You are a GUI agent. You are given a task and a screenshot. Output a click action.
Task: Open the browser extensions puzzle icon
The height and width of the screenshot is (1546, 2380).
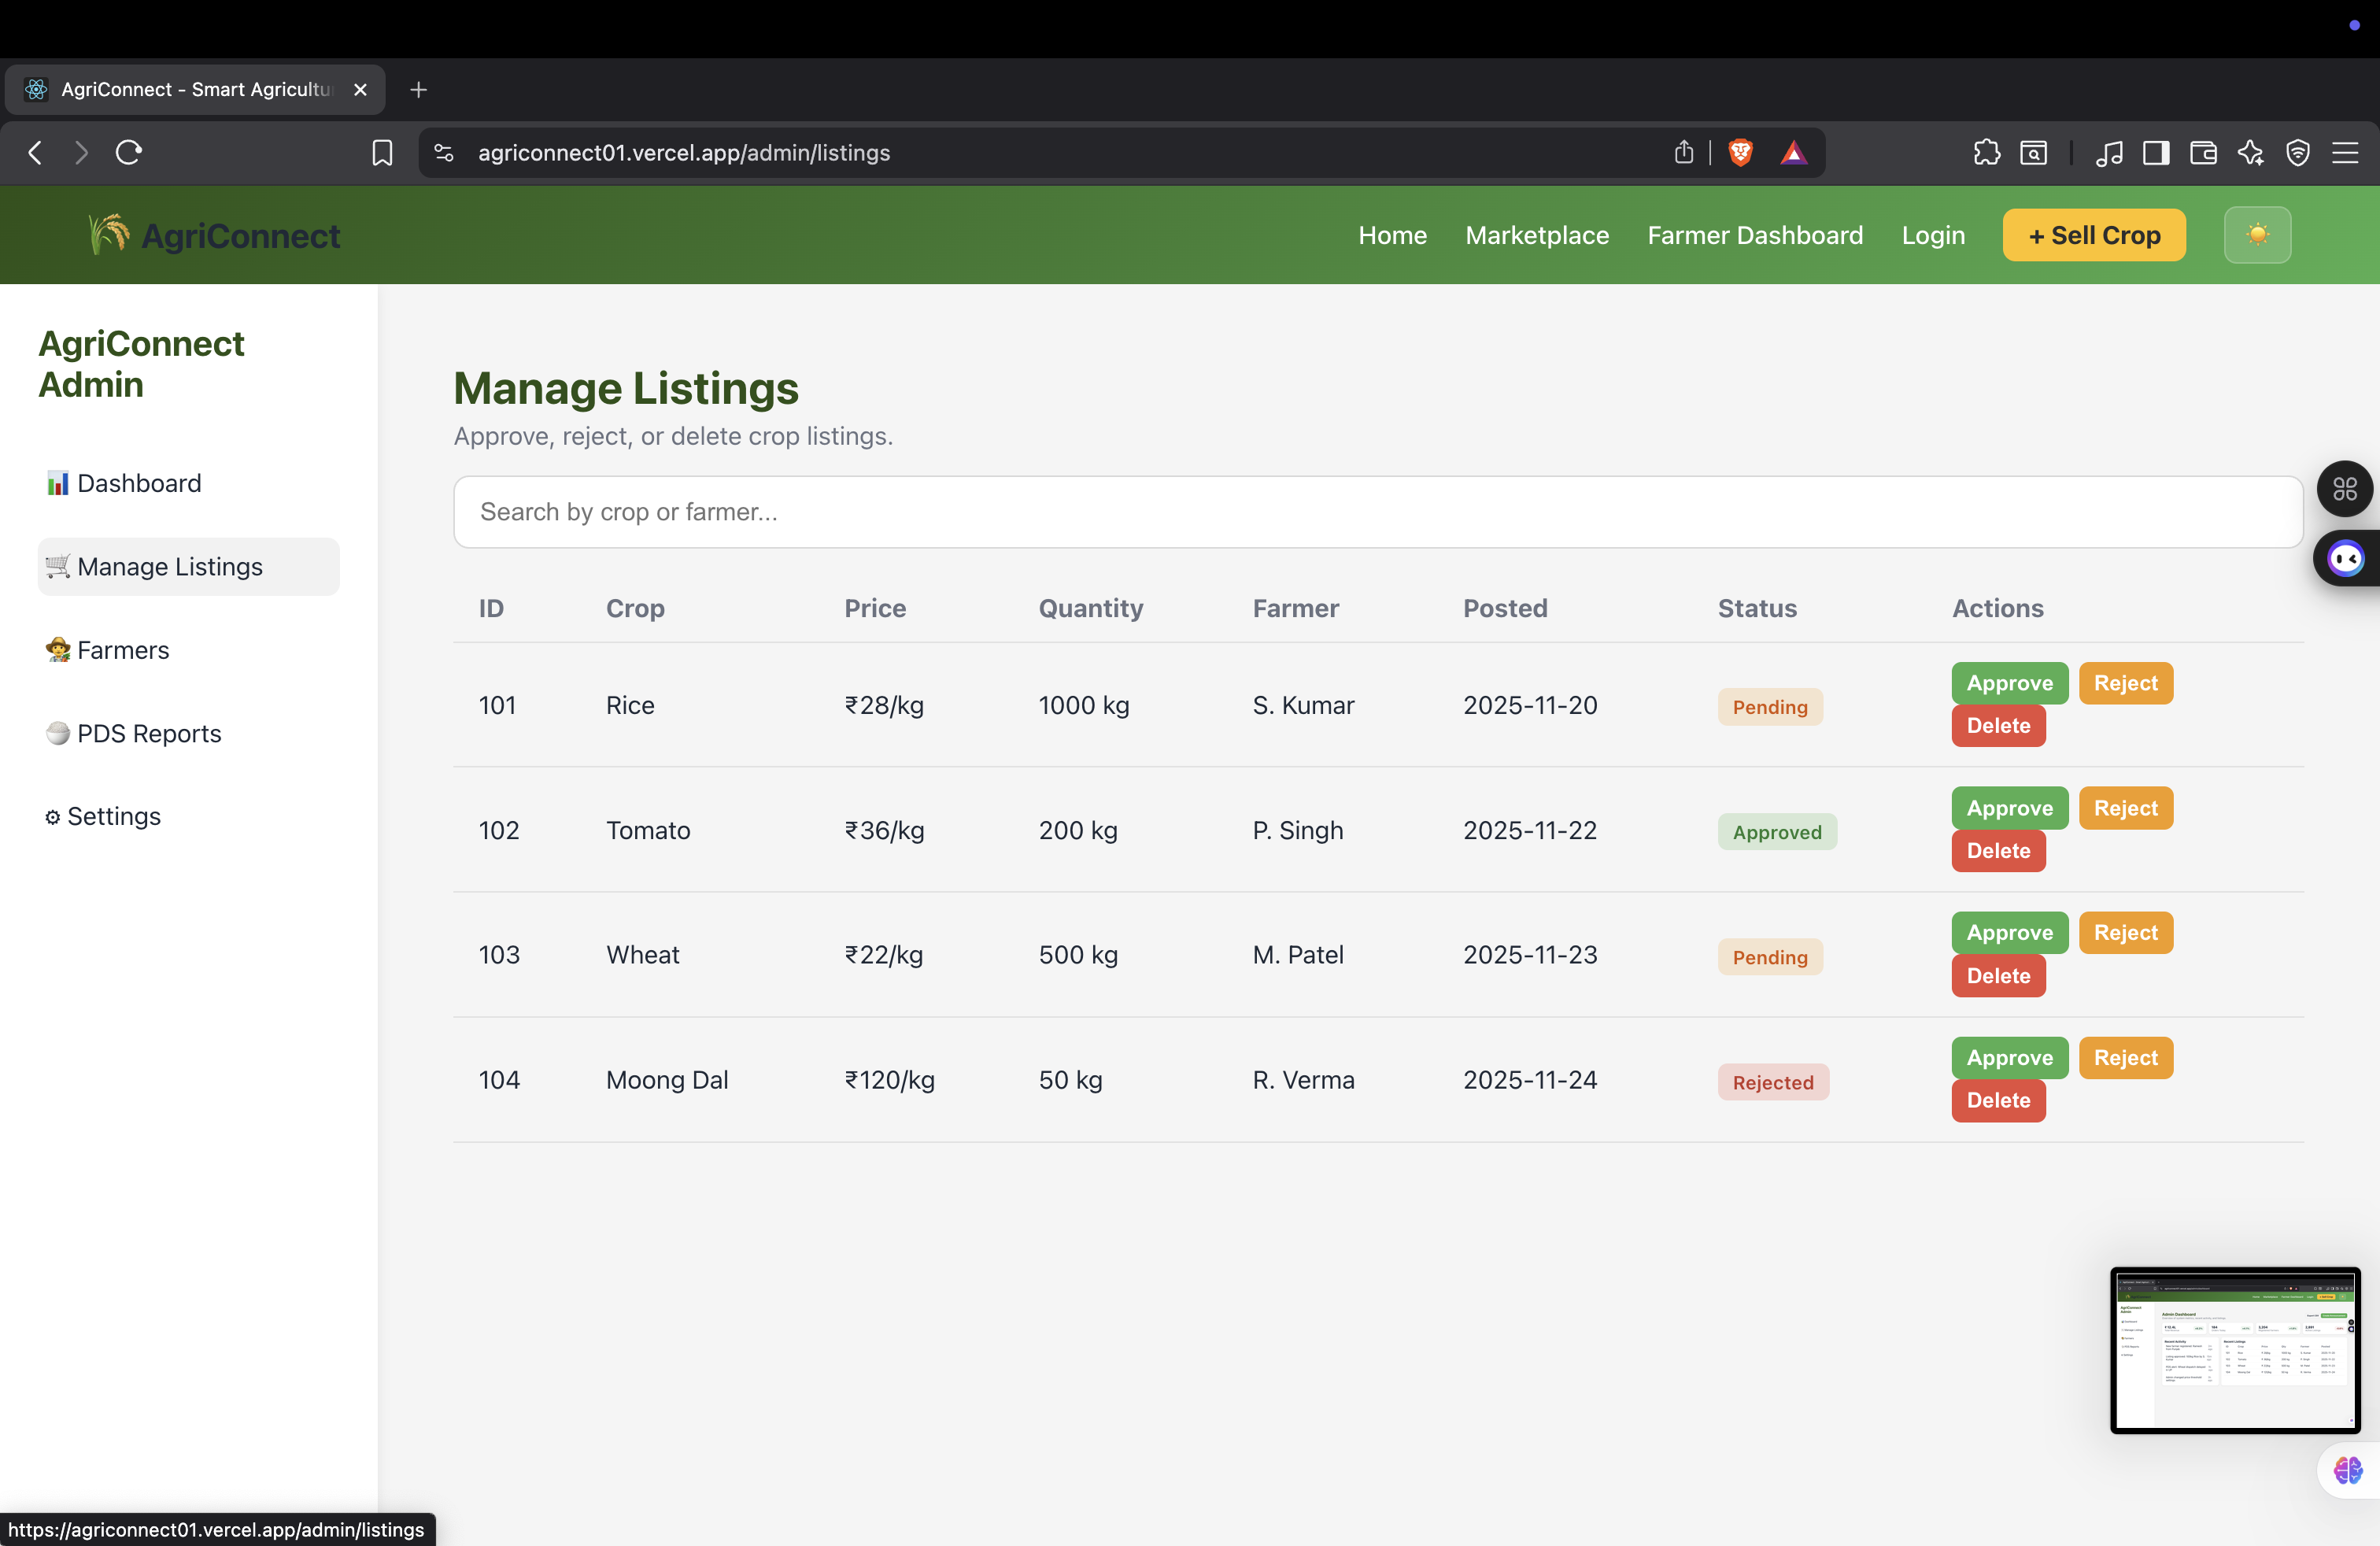click(1986, 152)
